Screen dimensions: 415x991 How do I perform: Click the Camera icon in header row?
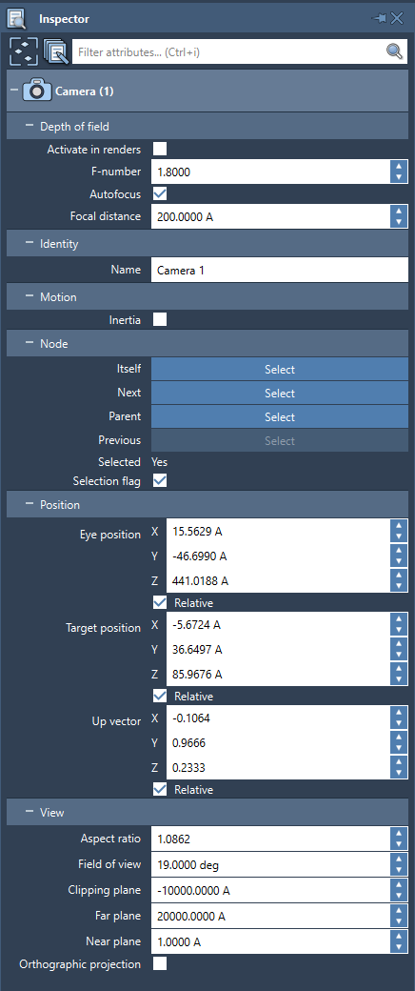[37, 91]
